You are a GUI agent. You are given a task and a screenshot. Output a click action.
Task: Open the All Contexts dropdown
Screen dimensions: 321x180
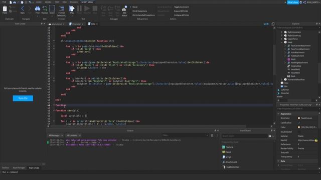74,135
